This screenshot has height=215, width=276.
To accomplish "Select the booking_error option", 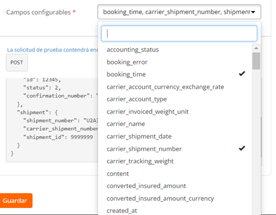I will [175, 62].
